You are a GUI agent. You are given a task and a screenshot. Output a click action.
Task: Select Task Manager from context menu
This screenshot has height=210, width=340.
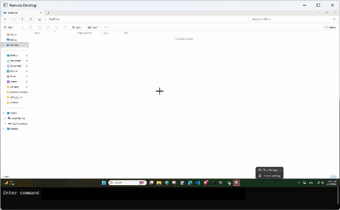270,170
